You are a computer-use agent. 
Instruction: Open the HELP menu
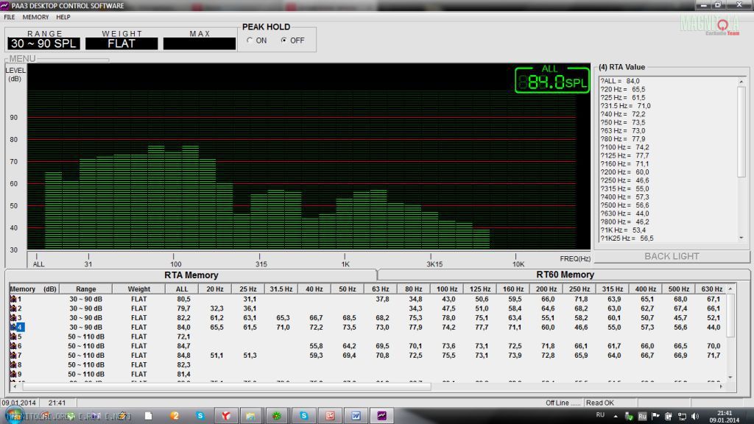click(63, 17)
